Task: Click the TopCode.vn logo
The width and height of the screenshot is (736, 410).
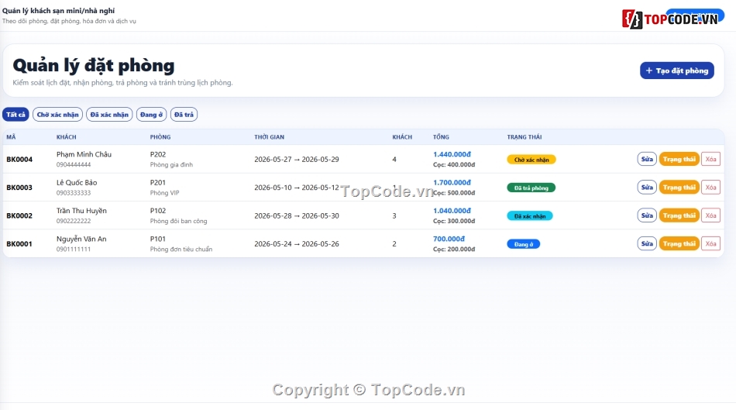Action: pos(670,19)
